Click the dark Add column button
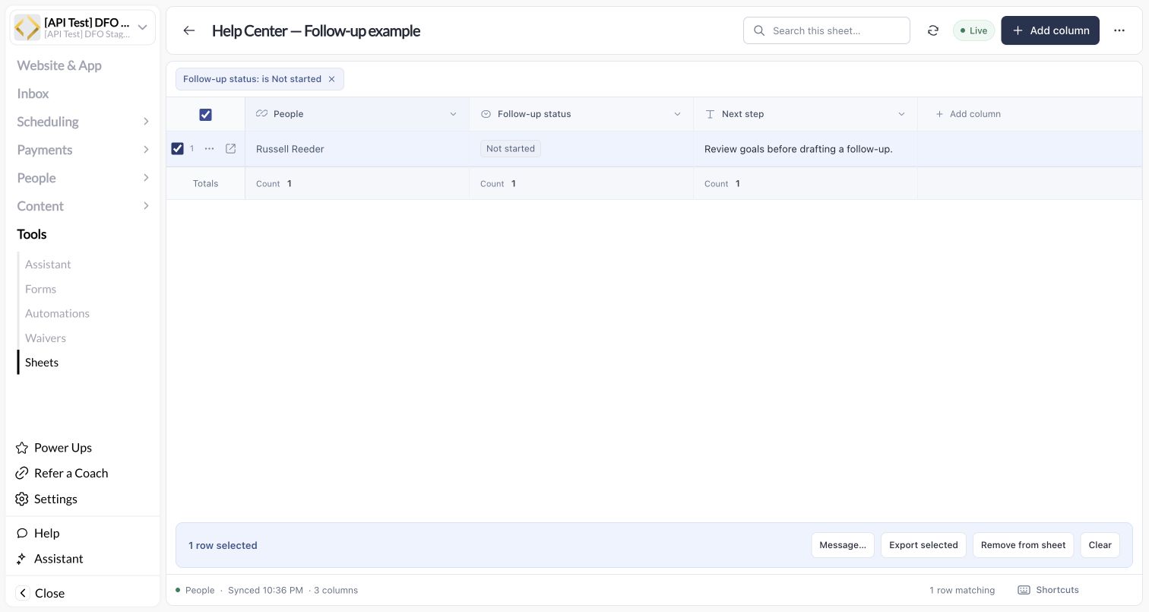The height and width of the screenshot is (612, 1149). coord(1050,30)
